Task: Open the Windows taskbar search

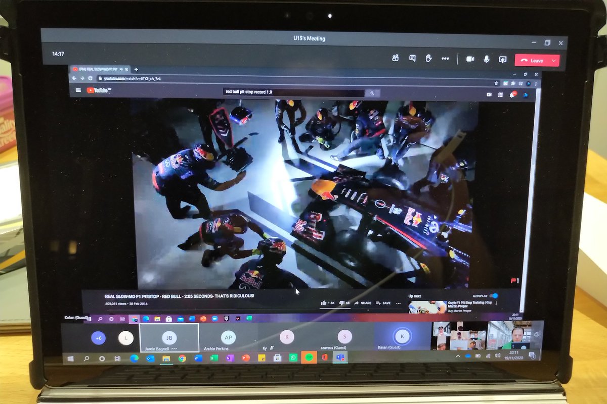Action: 86,359
